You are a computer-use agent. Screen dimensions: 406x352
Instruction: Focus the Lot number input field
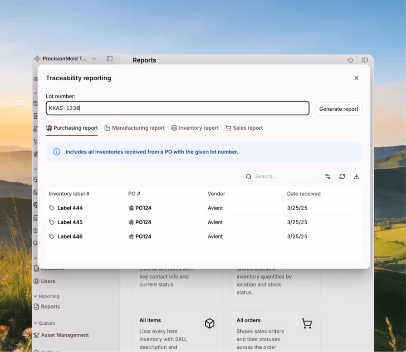(177, 108)
